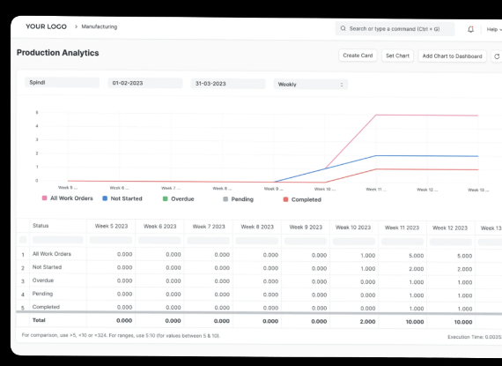Click the Week 7 2023 column header
This screenshot has height=366, width=502.
tap(209, 227)
